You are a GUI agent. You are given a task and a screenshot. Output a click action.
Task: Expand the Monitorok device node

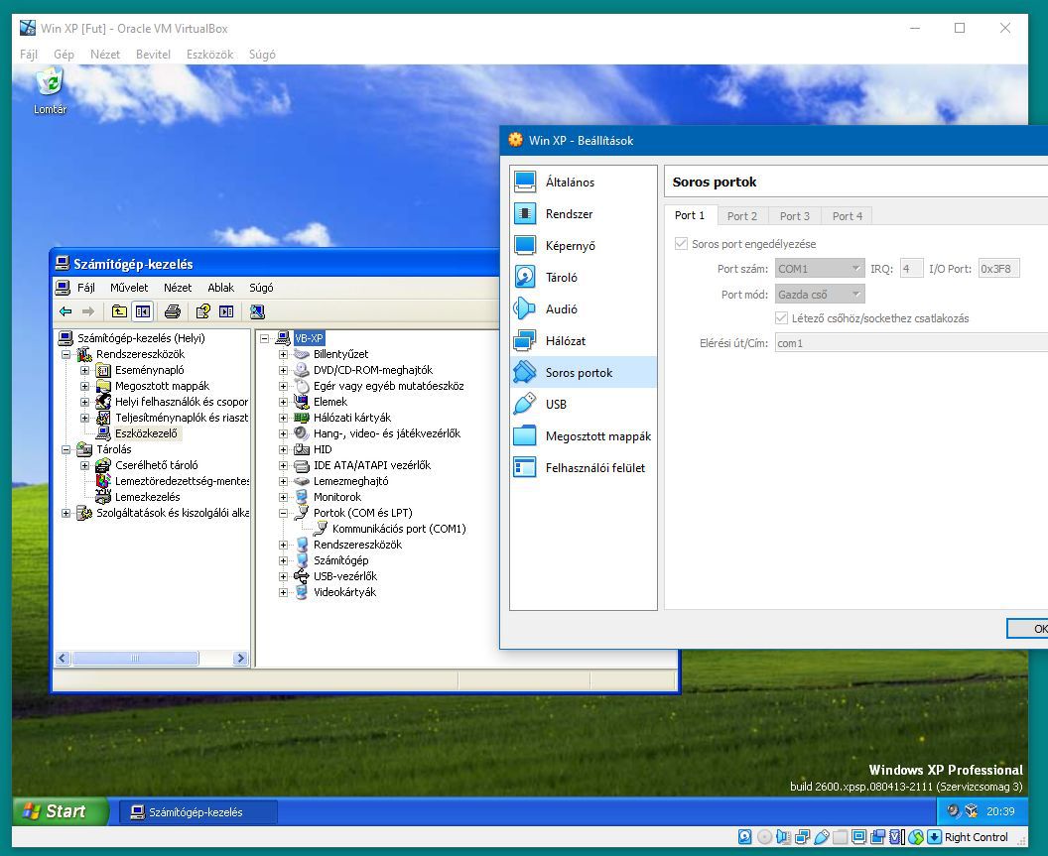[x=284, y=497]
